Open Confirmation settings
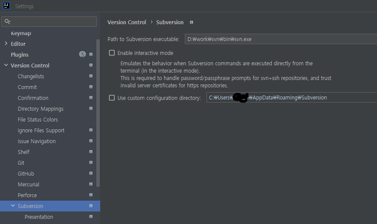The width and height of the screenshot is (377, 224). 33,98
